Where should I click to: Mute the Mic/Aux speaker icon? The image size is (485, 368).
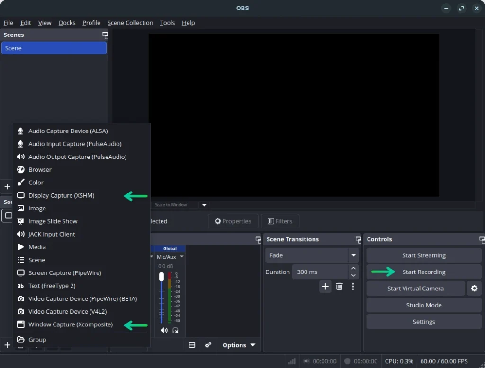(164, 330)
